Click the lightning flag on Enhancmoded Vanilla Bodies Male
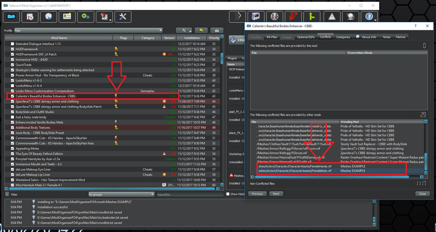Image resolution: width=436 pixels, height=232 pixels. pos(116,122)
